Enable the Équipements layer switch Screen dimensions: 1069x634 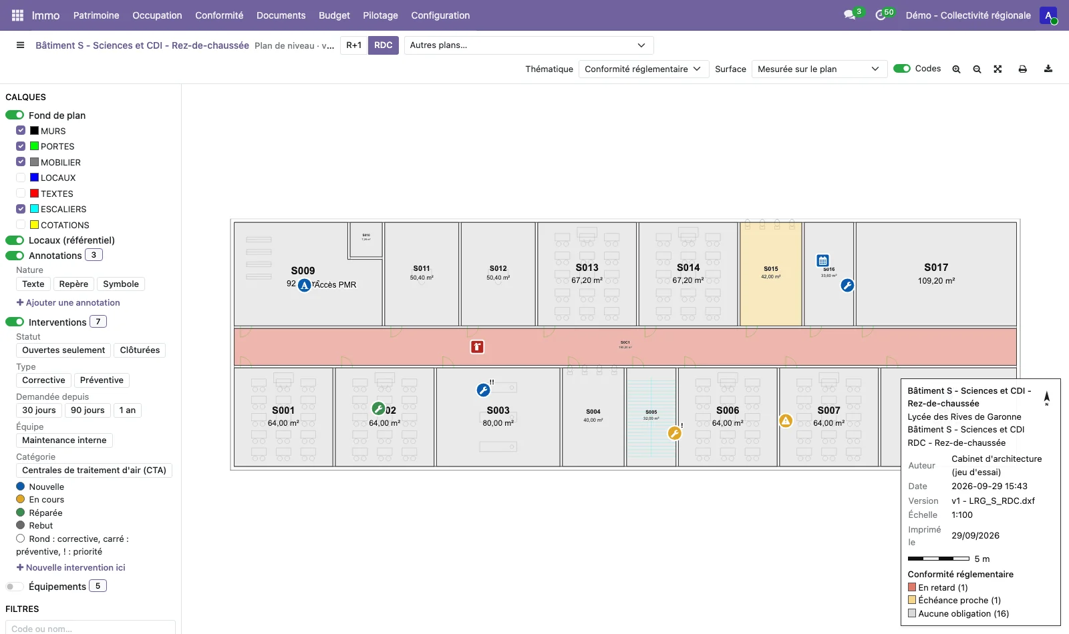[x=15, y=587]
